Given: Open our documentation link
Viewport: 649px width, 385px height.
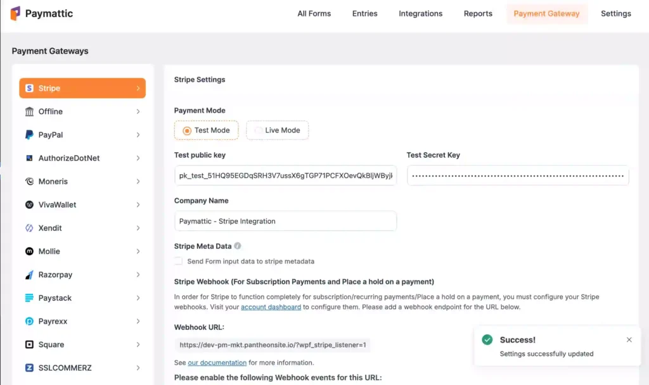Looking at the screenshot, I should pyautogui.click(x=217, y=362).
